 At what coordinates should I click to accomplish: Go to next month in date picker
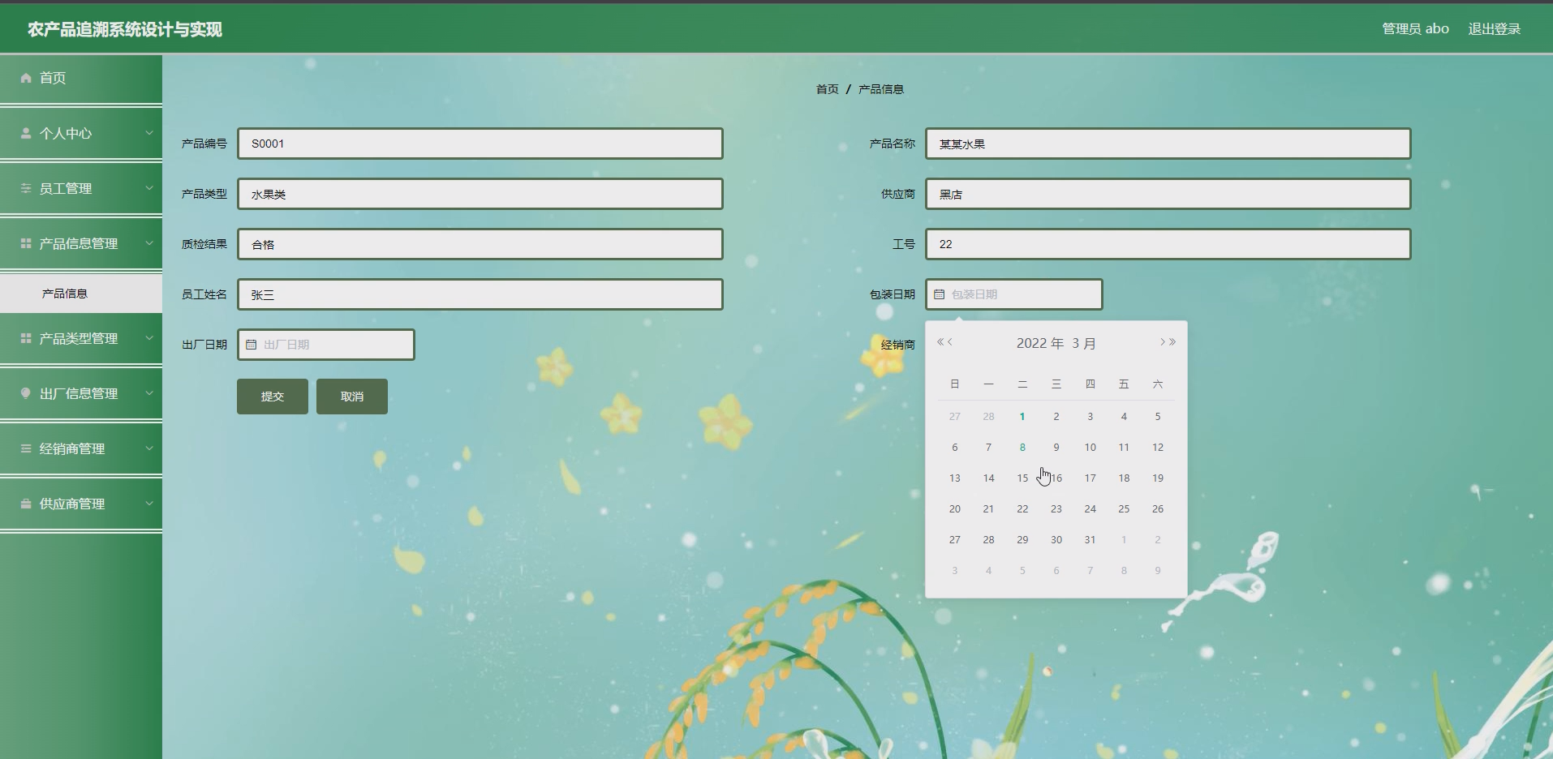click(1162, 342)
